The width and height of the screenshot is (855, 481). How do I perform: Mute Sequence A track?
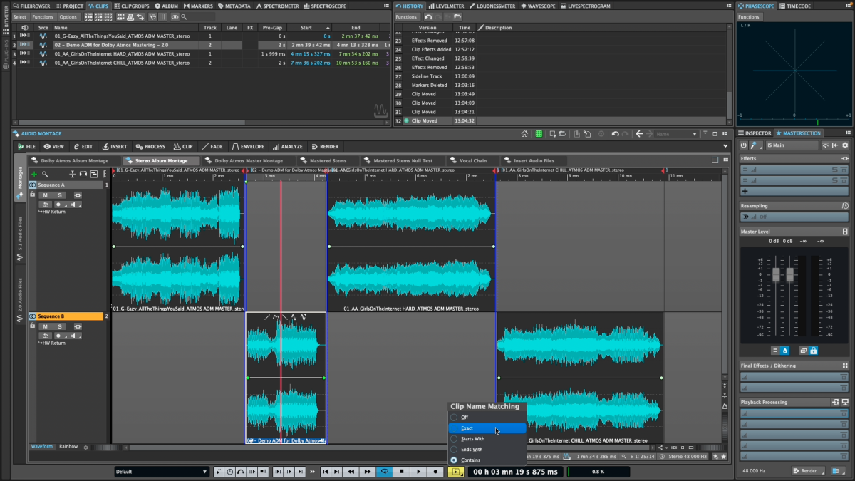tap(44, 195)
